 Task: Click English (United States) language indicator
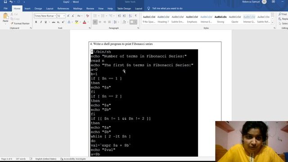click(46, 159)
